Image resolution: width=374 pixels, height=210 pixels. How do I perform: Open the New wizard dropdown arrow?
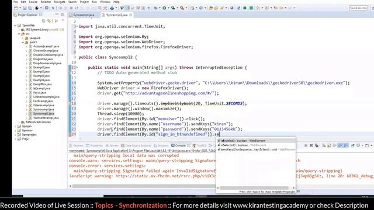pyautogui.click(x=20, y=8)
